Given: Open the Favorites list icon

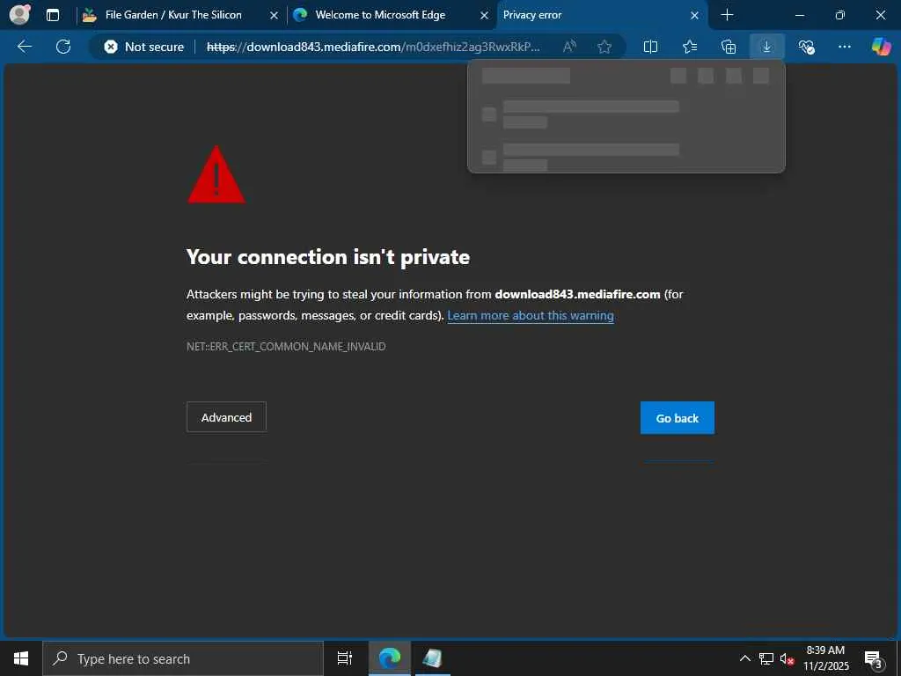Looking at the screenshot, I should 690,47.
